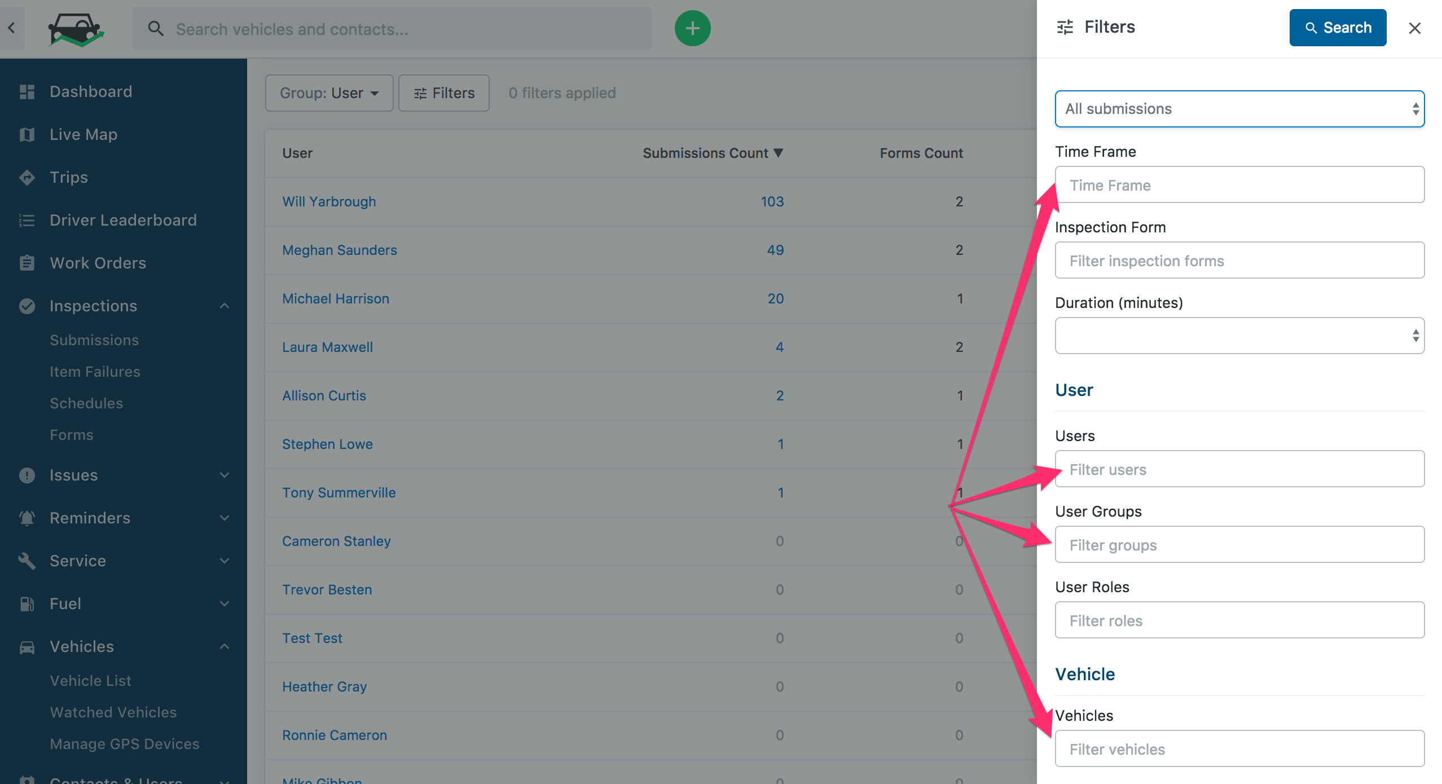Screen dimensions: 1442x784
Task: Click Trevor Besten link
Action: coord(327,589)
